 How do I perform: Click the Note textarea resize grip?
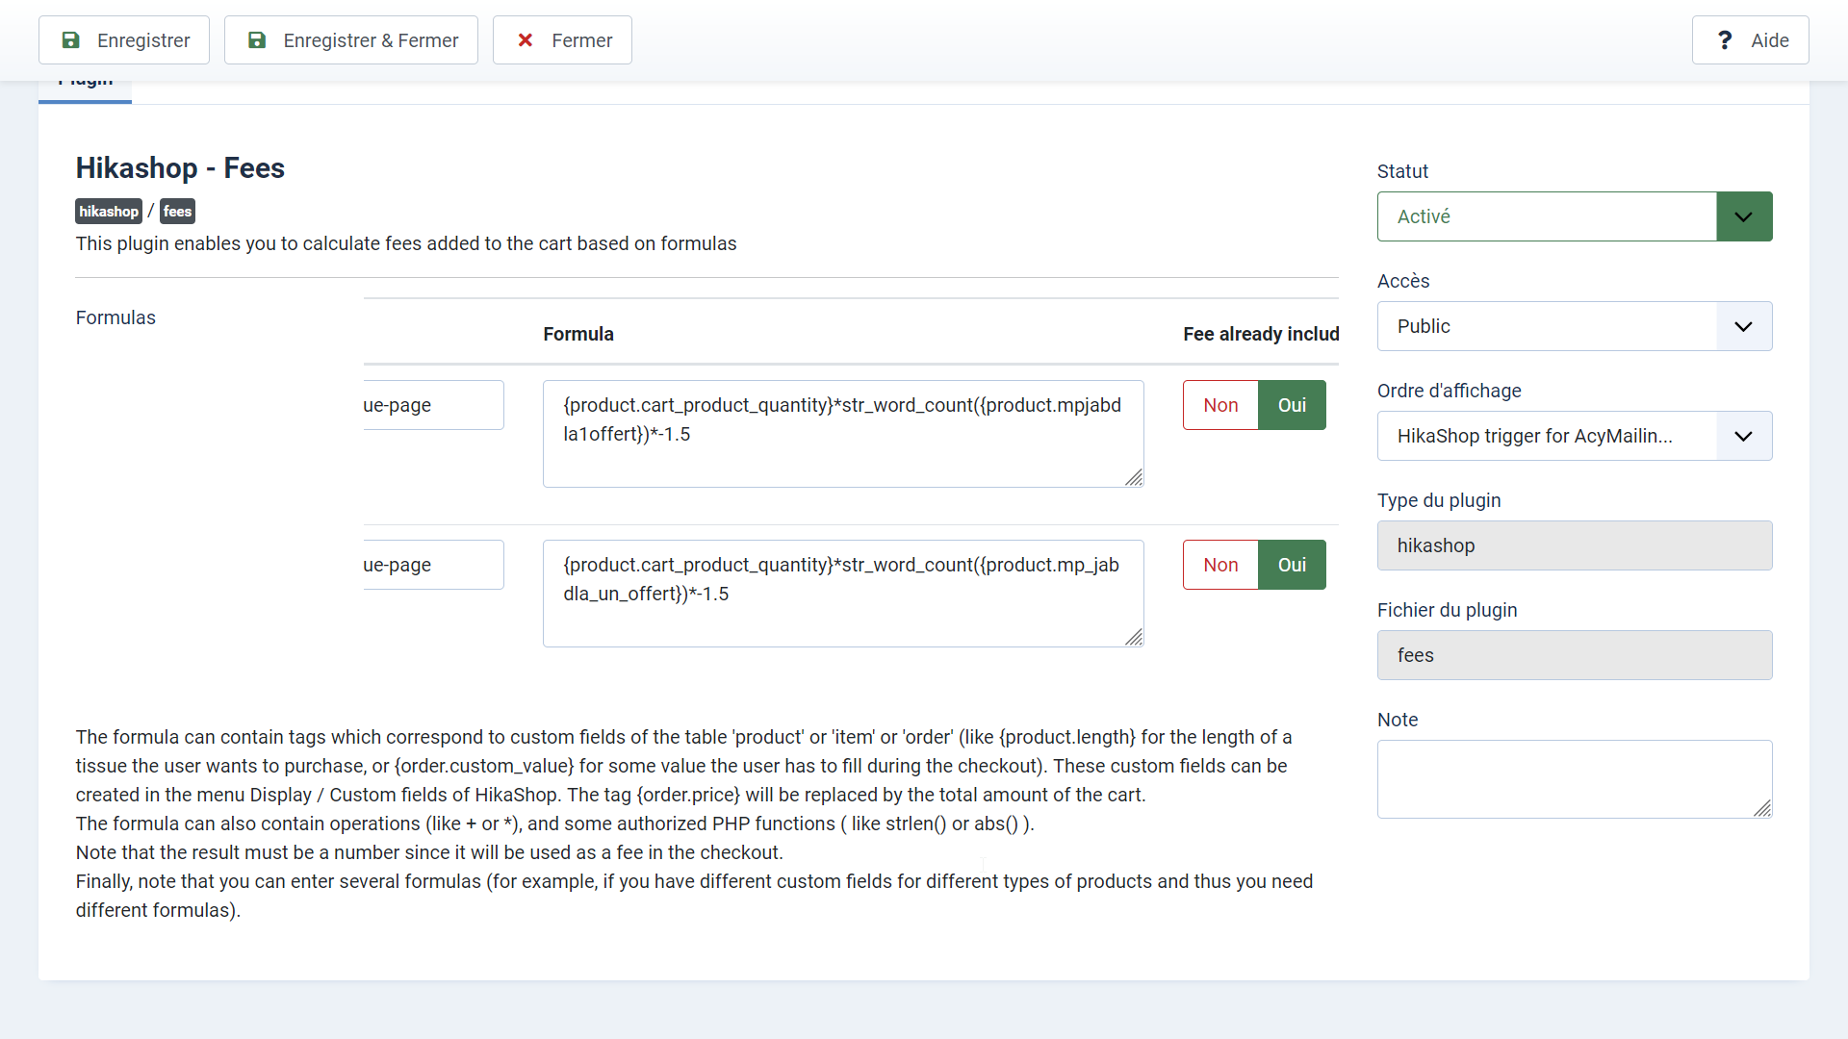point(1762,809)
